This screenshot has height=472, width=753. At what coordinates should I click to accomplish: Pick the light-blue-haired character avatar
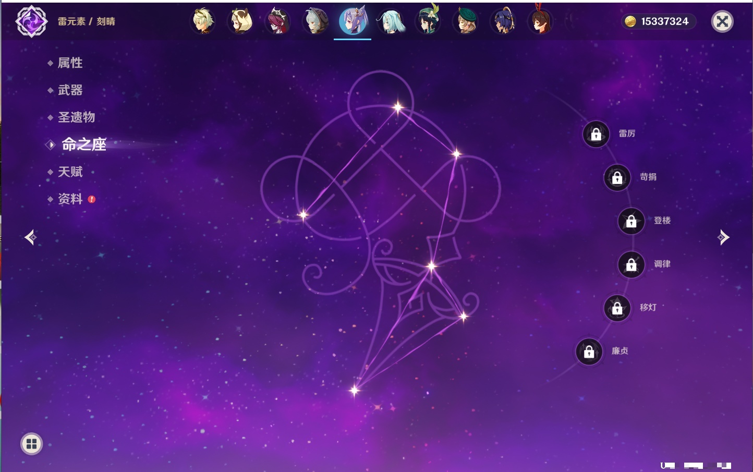(391, 21)
